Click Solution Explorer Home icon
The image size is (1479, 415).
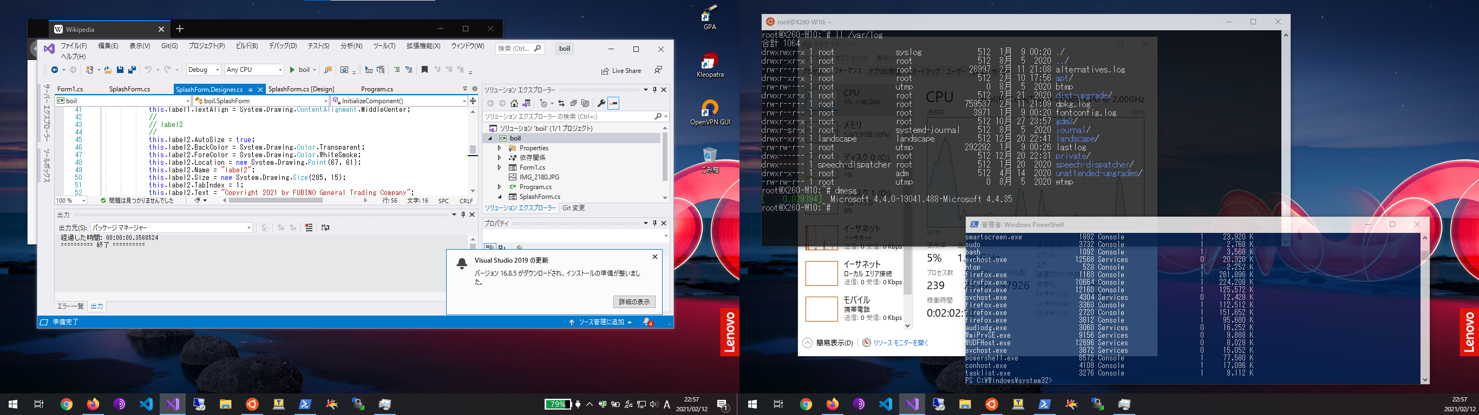tap(514, 103)
